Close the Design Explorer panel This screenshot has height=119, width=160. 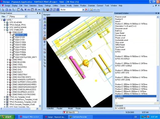(40, 13)
